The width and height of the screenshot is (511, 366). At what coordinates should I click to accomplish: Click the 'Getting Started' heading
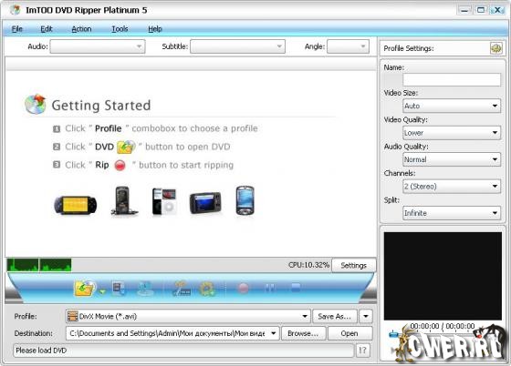click(101, 106)
